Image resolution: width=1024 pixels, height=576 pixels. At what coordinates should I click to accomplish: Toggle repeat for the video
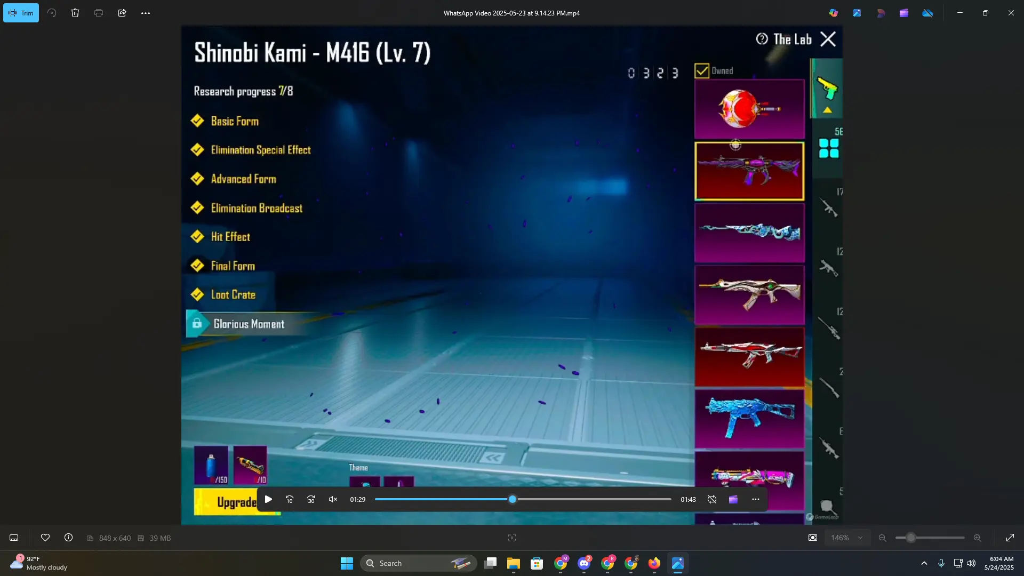tap(712, 499)
